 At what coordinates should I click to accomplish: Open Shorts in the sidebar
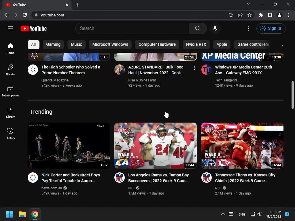click(x=10, y=70)
